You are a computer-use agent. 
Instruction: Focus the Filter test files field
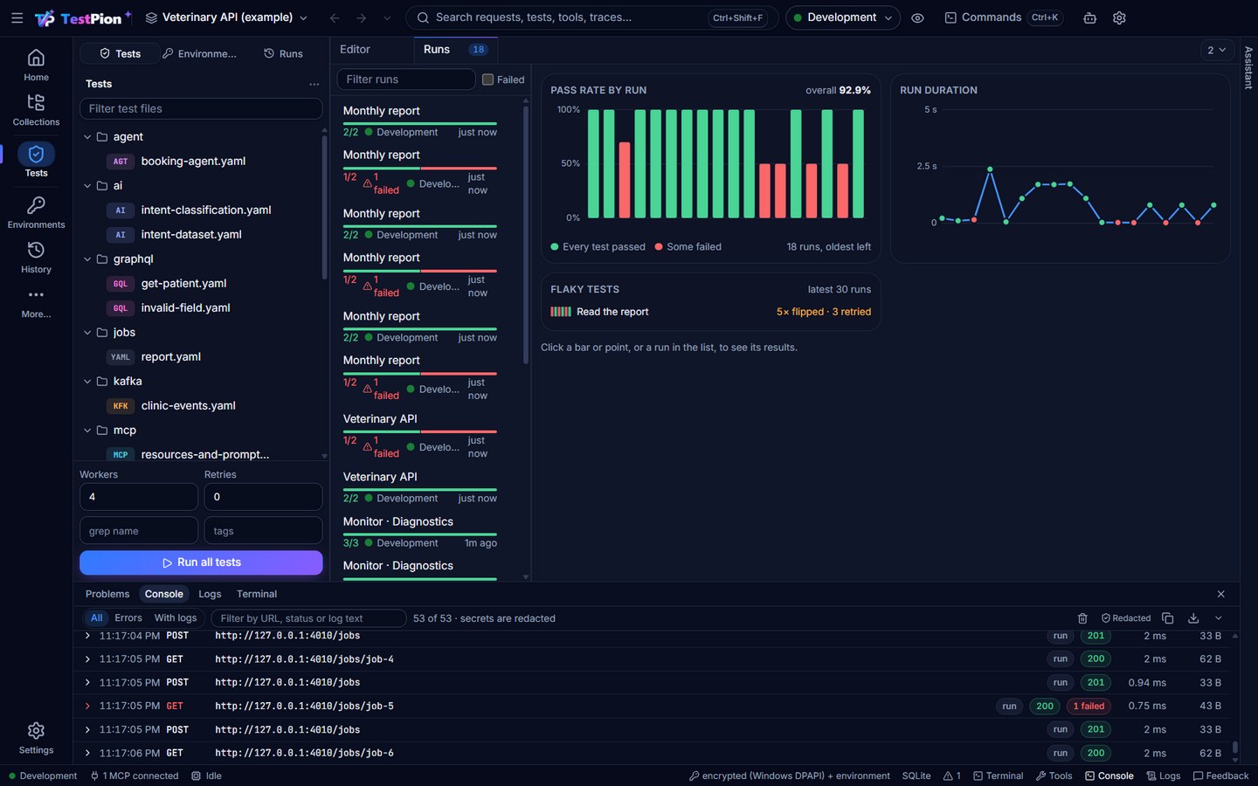click(201, 109)
